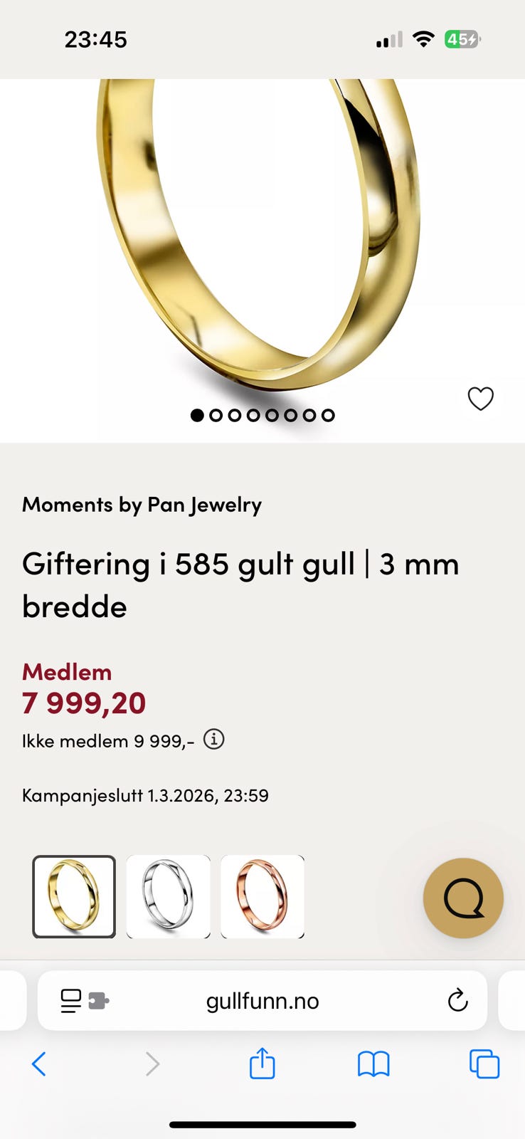Open Safari bookmarks
The width and height of the screenshot is (525, 1139).
click(373, 1064)
